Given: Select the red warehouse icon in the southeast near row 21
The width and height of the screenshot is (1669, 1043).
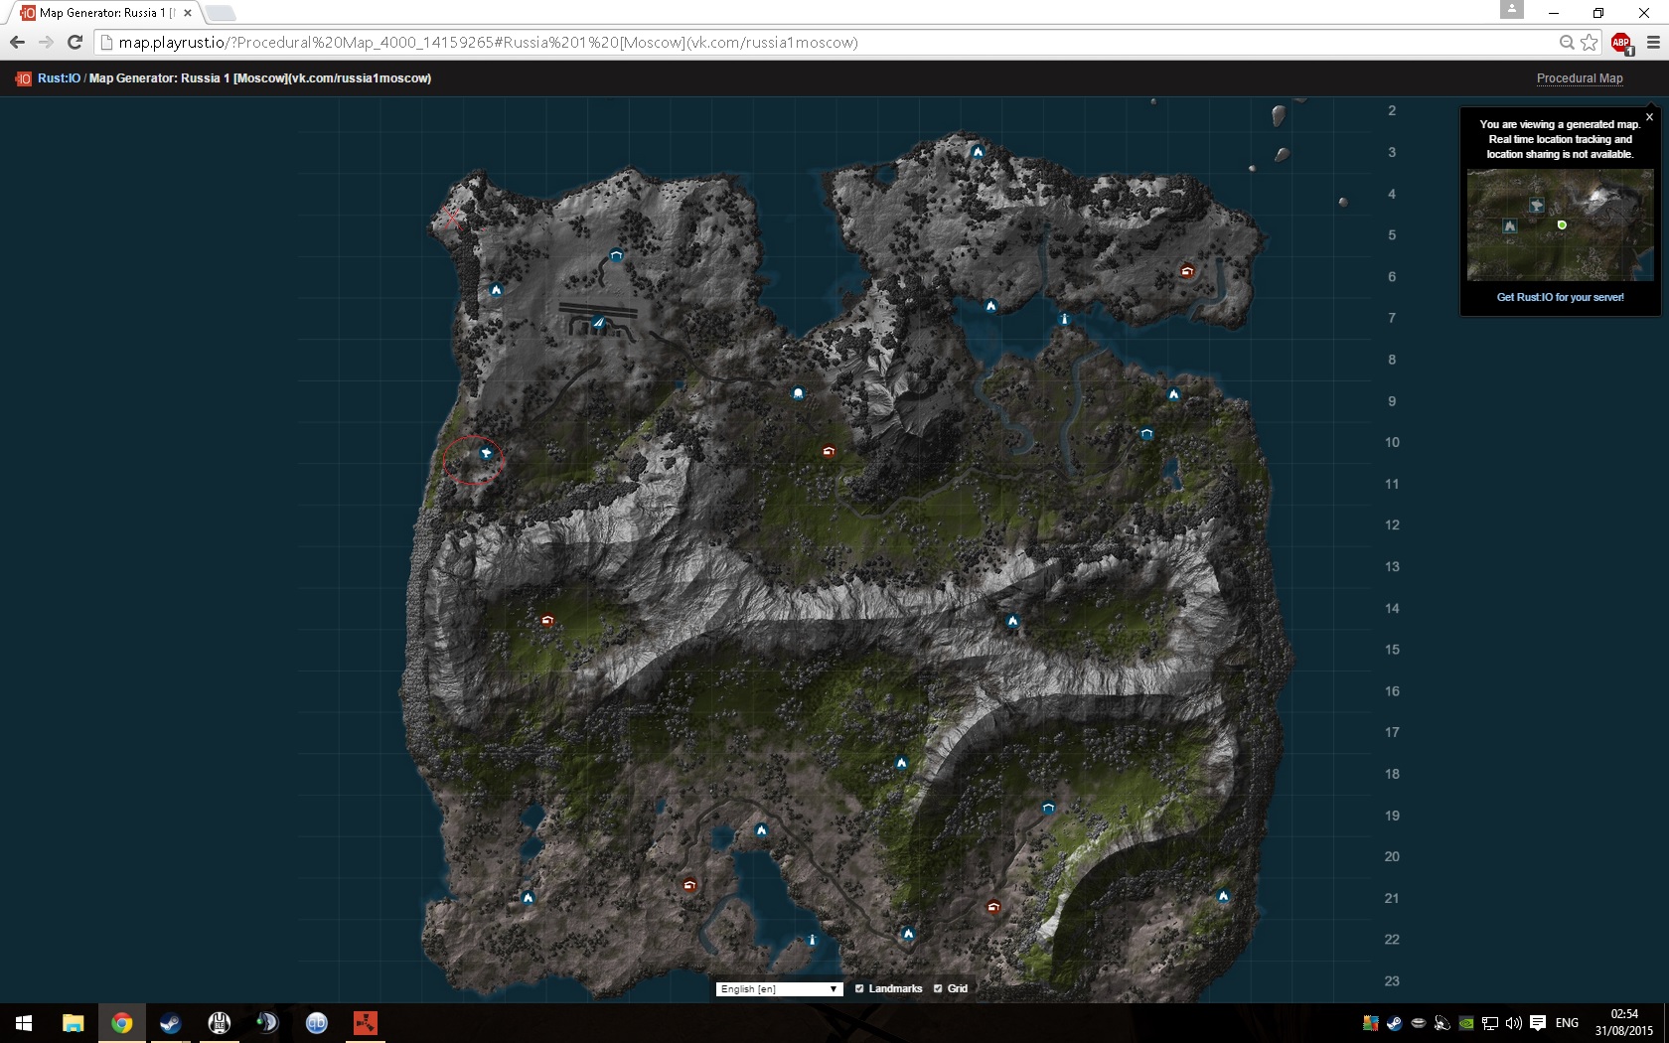Looking at the screenshot, I should point(992,907).
